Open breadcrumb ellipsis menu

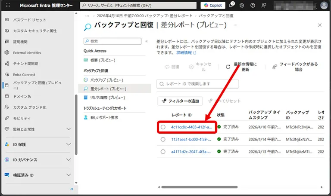coord(87,16)
